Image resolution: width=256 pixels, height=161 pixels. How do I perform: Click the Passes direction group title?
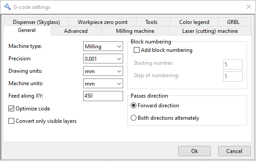(x=149, y=96)
